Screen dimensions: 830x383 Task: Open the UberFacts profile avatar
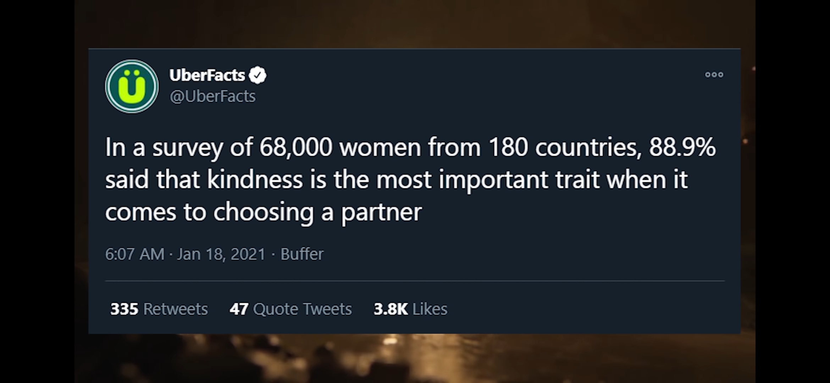coord(132,86)
